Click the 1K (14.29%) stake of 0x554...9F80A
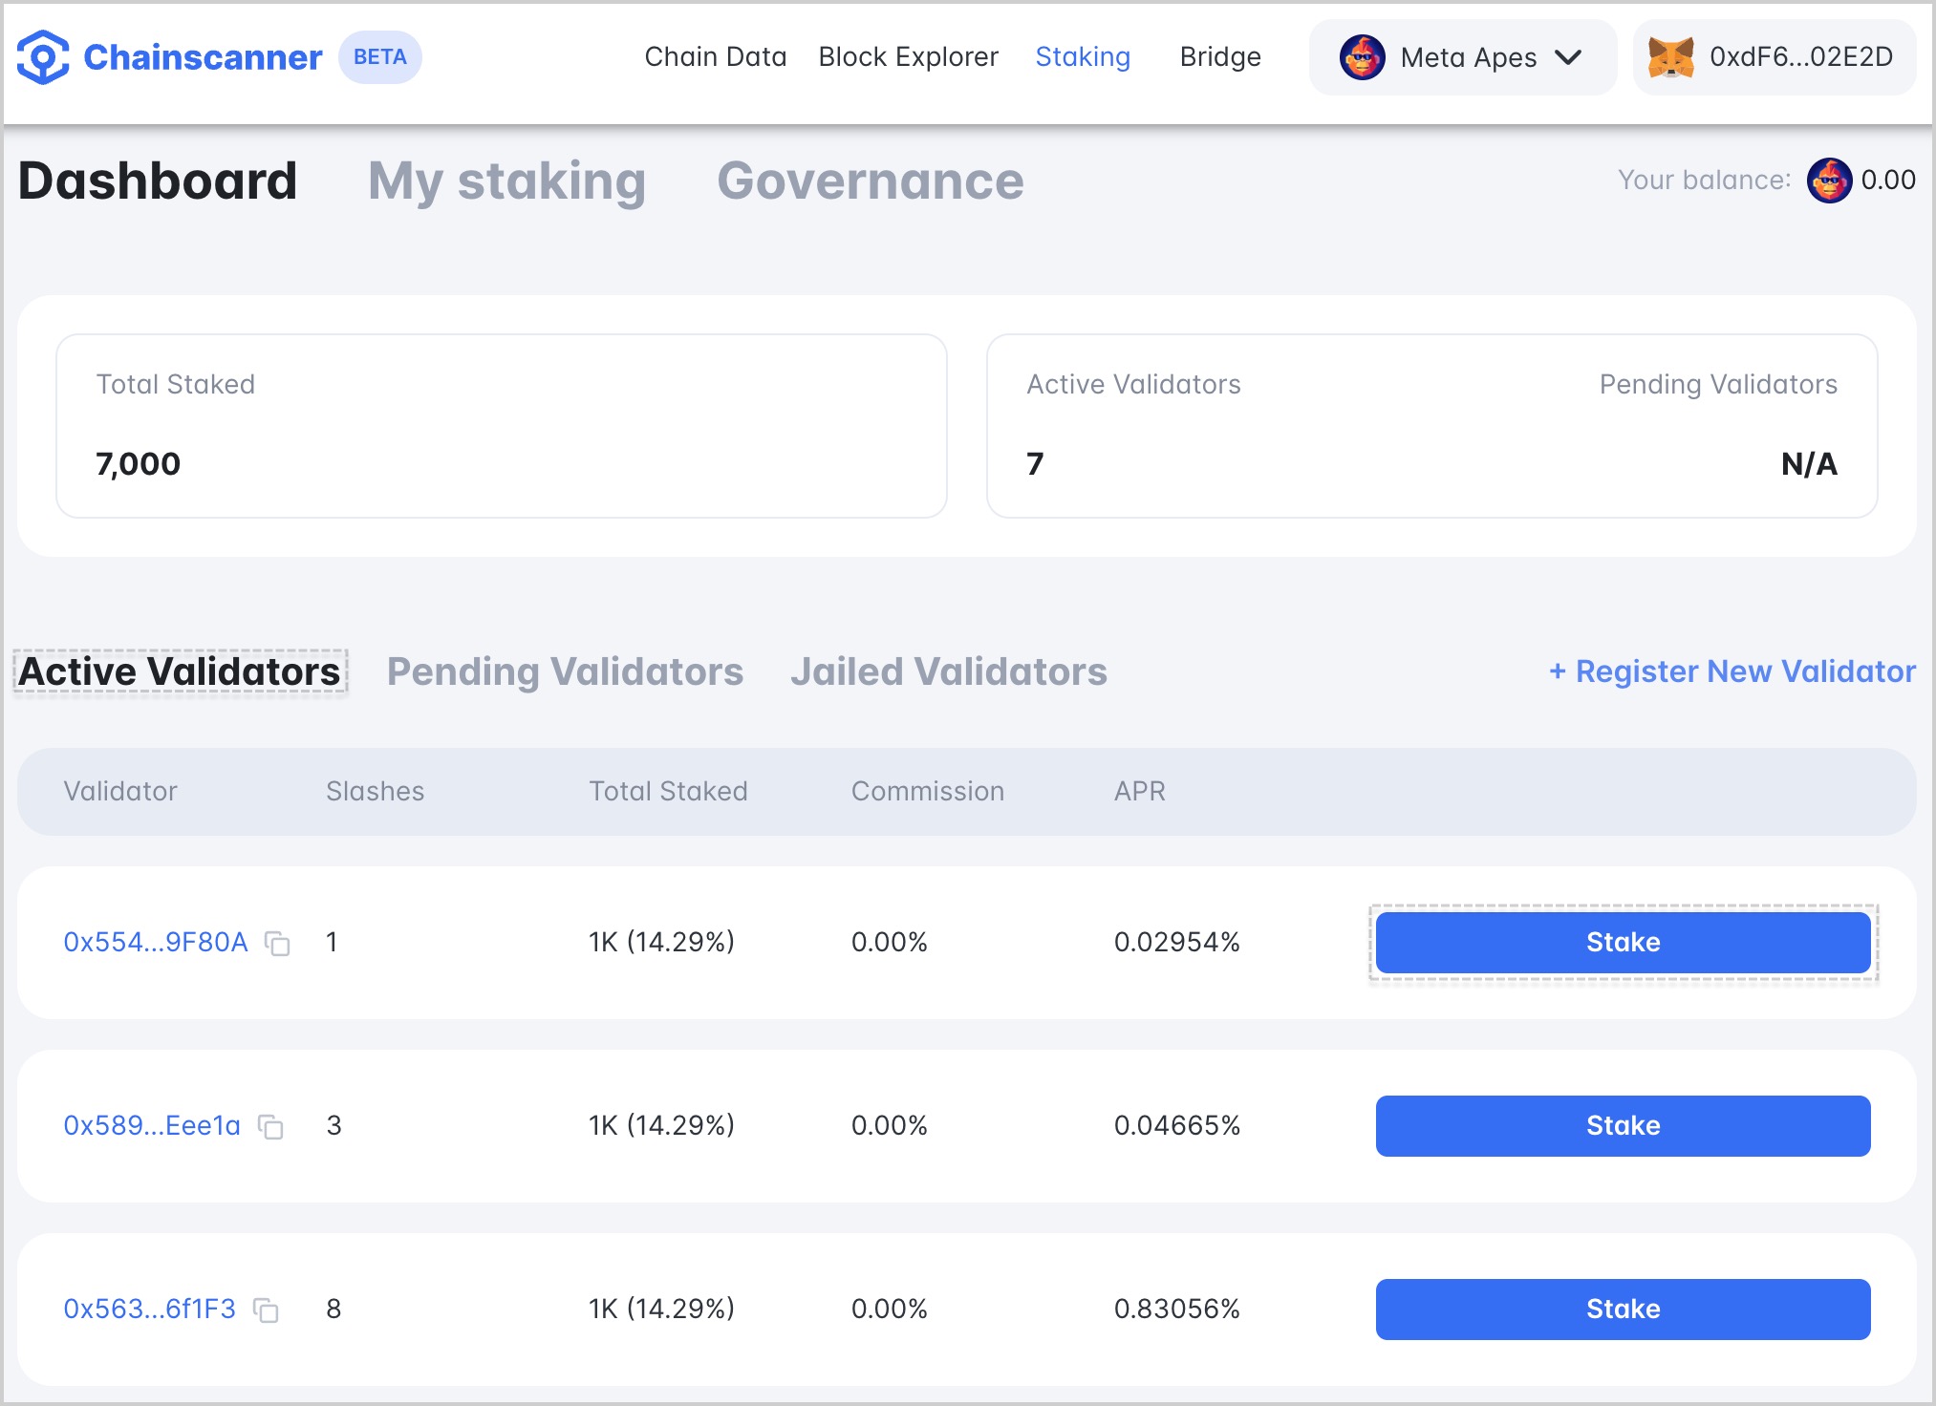 (661, 943)
